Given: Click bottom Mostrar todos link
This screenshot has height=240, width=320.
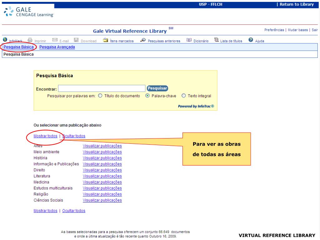Looking at the screenshot, I should tap(46, 211).
